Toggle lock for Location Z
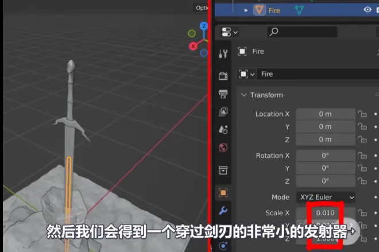 362,139
